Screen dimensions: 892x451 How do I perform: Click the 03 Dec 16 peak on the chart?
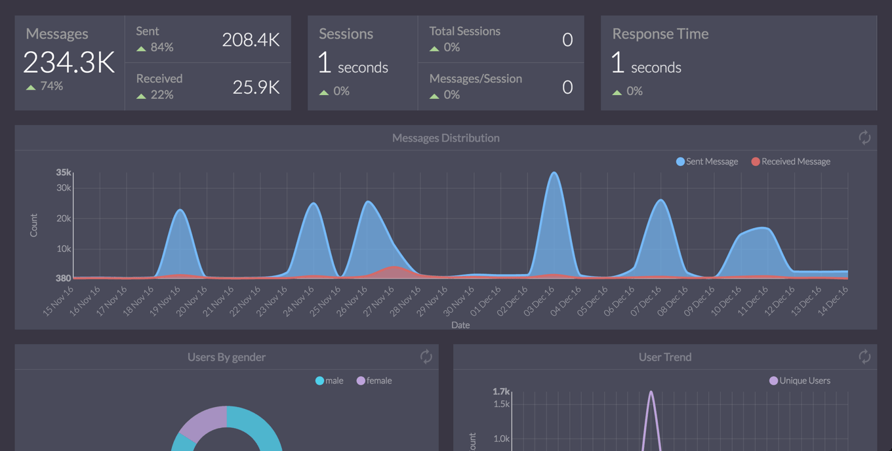[x=555, y=174]
